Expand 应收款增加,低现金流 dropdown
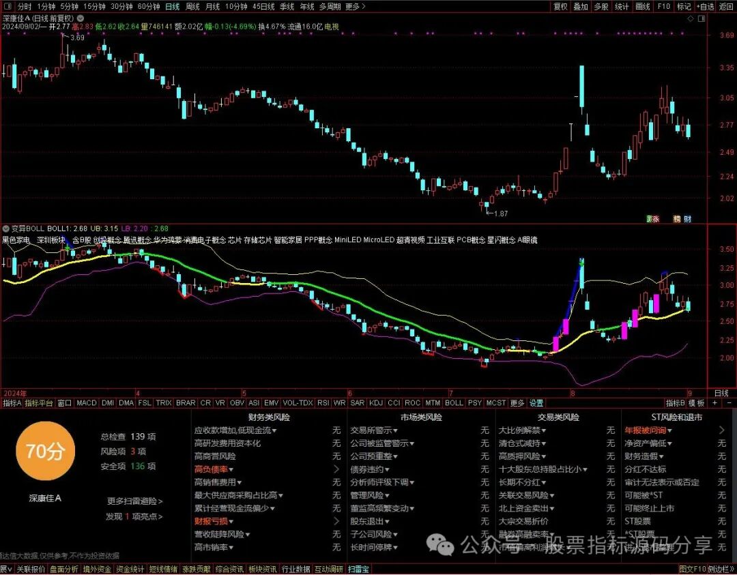The width and height of the screenshot is (737, 575). pos(235,430)
